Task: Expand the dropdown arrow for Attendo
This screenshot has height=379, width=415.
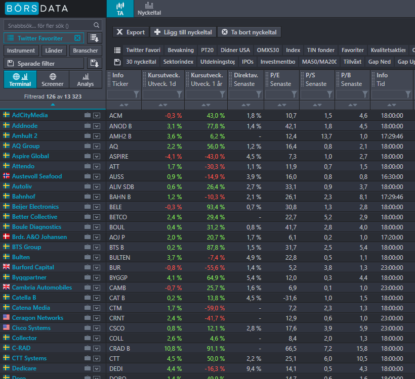Action: (97, 166)
